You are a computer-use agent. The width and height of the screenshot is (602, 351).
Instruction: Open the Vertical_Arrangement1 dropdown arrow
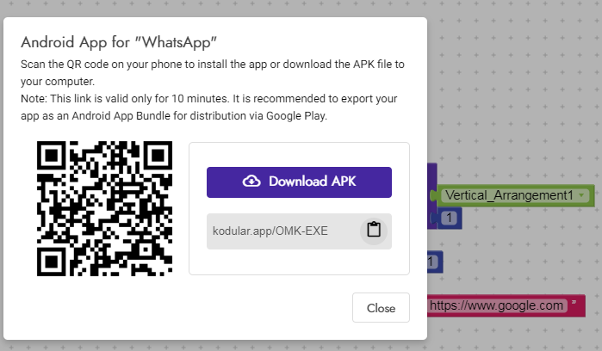coord(581,195)
